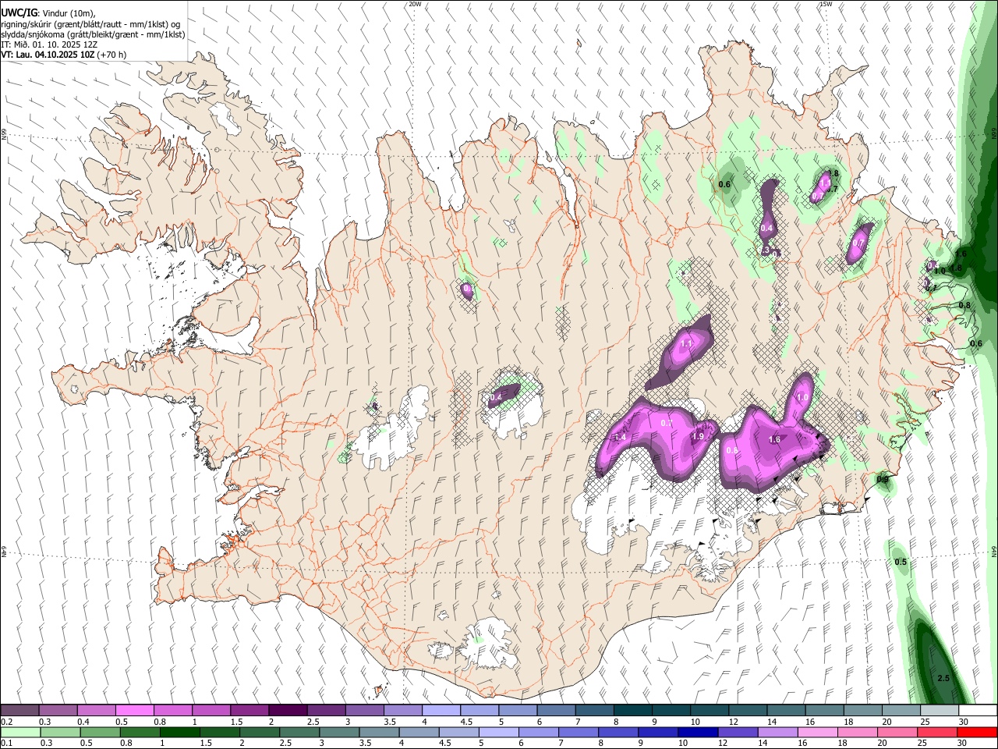Click the '0.9' value near the southeast coast
This screenshot has width=998, height=749.
(x=883, y=479)
